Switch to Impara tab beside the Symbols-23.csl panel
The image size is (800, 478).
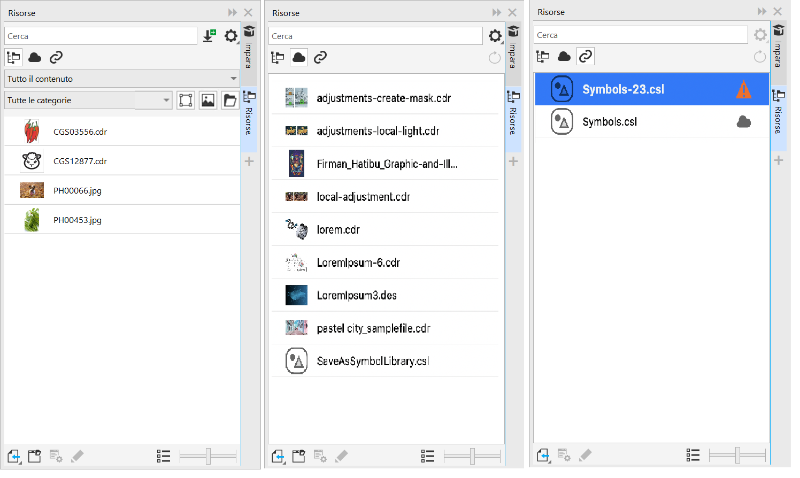778,48
